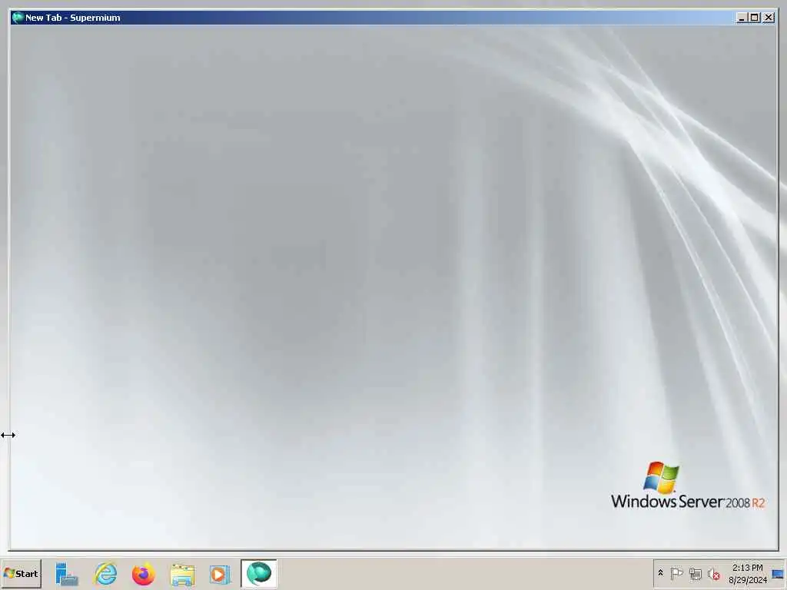Click the Show Desktop icon by the clock
787x590 pixels.
point(778,574)
